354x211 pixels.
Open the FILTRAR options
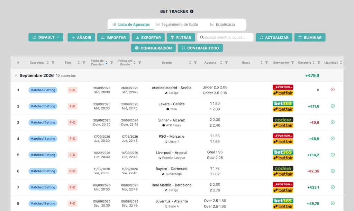[x=181, y=37]
